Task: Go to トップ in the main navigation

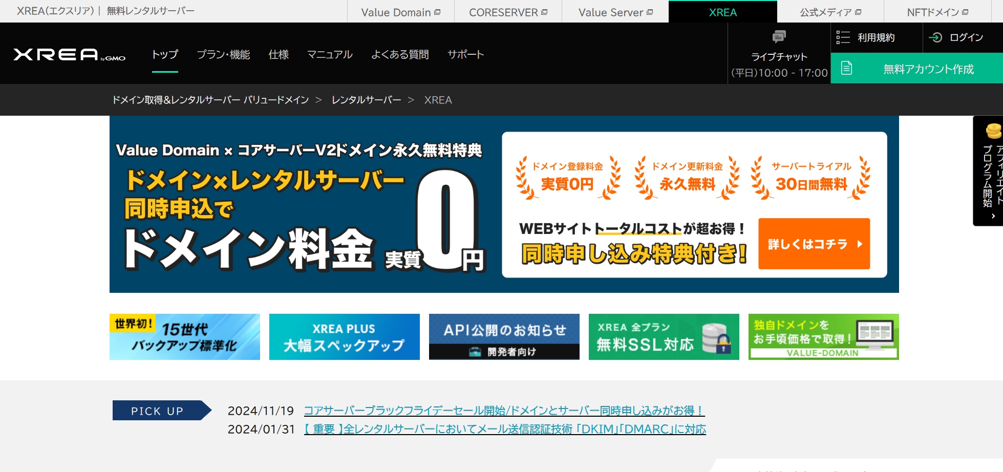Action: pos(165,54)
